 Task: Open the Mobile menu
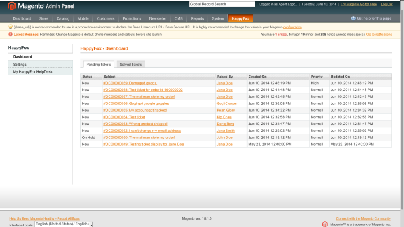83,18
